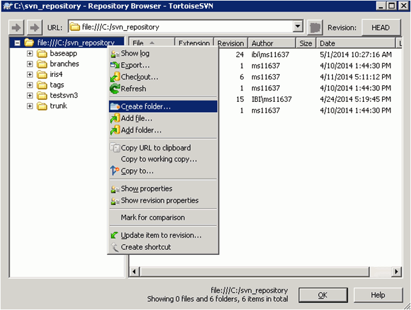Click the date 4/24/2014 5:19:45 PM
The height and width of the screenshot is (310, 411).
coord(355,99)
